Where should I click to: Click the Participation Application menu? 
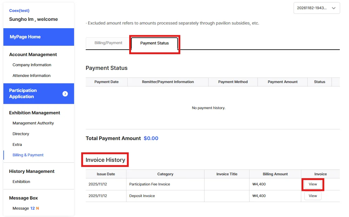coord(23,93)
